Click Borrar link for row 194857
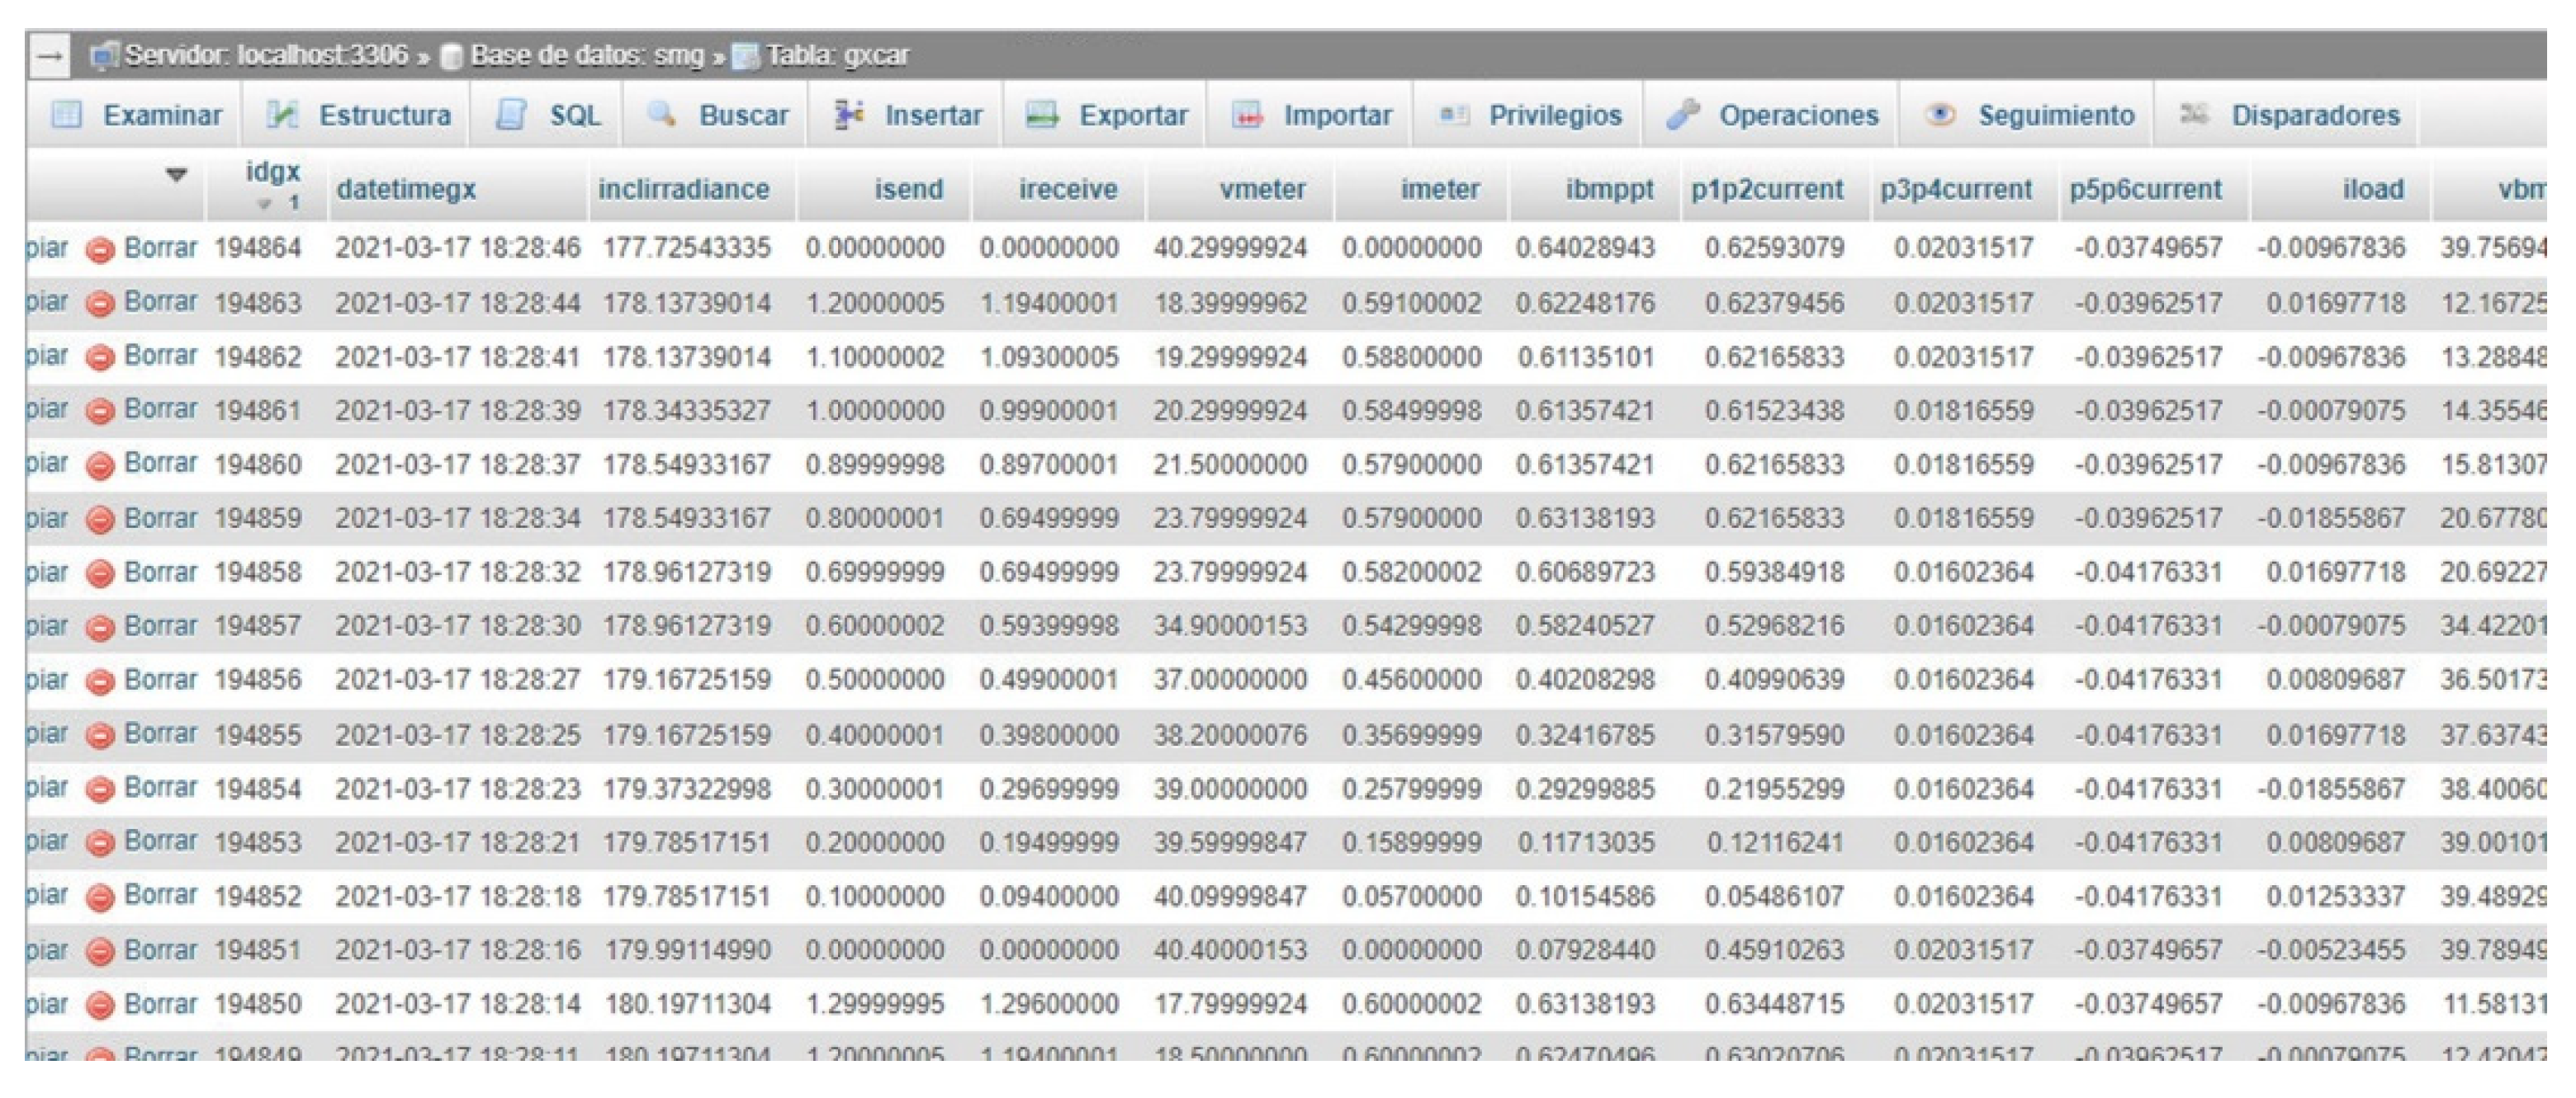Image resolution: width=2576 pixels, height=1098 pixels. pyautogui.click(x=160, y=625)
